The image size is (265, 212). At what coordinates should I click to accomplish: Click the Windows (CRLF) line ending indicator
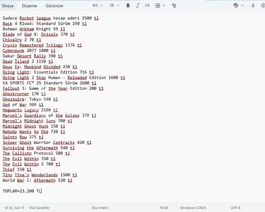point(193,208)
